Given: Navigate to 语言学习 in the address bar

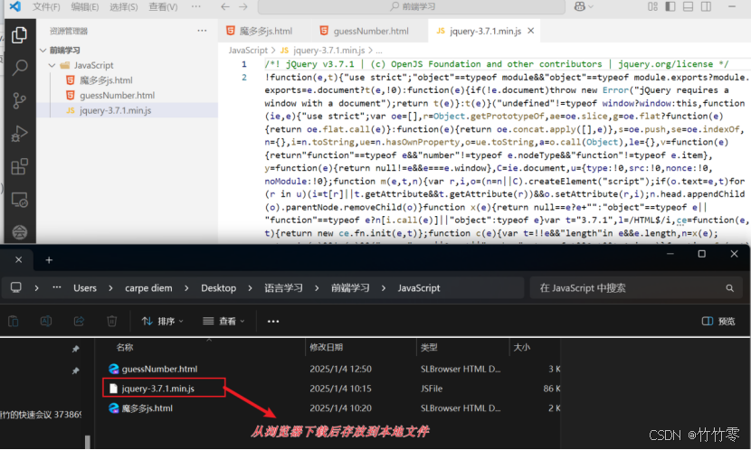Looking at the screenshot, I should click(x=283, y=288).
